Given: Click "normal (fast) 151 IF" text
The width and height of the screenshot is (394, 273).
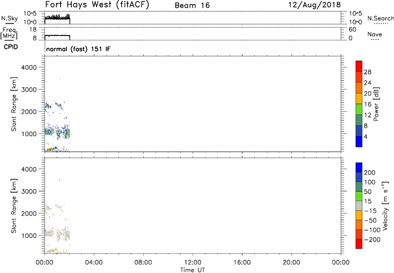Looking at the screenshot, I should pos(78,49).
